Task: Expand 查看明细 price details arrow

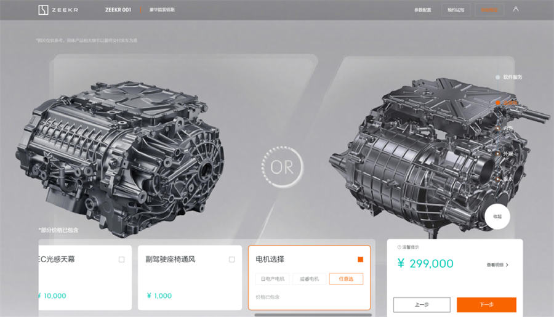Action: pyautogui.click(x=506, y=265)
